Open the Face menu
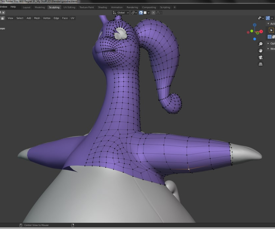275x229 pixels. [65, 18]
